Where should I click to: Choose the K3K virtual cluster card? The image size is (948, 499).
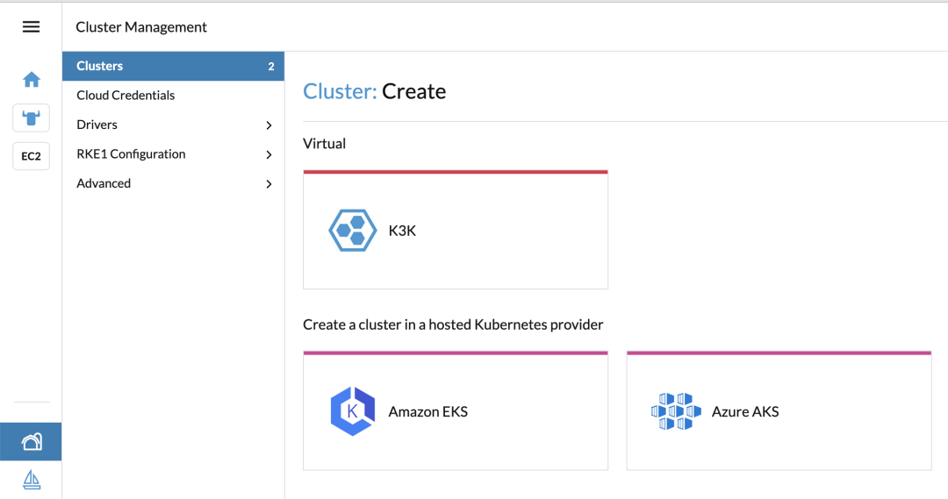coord(456,230)
